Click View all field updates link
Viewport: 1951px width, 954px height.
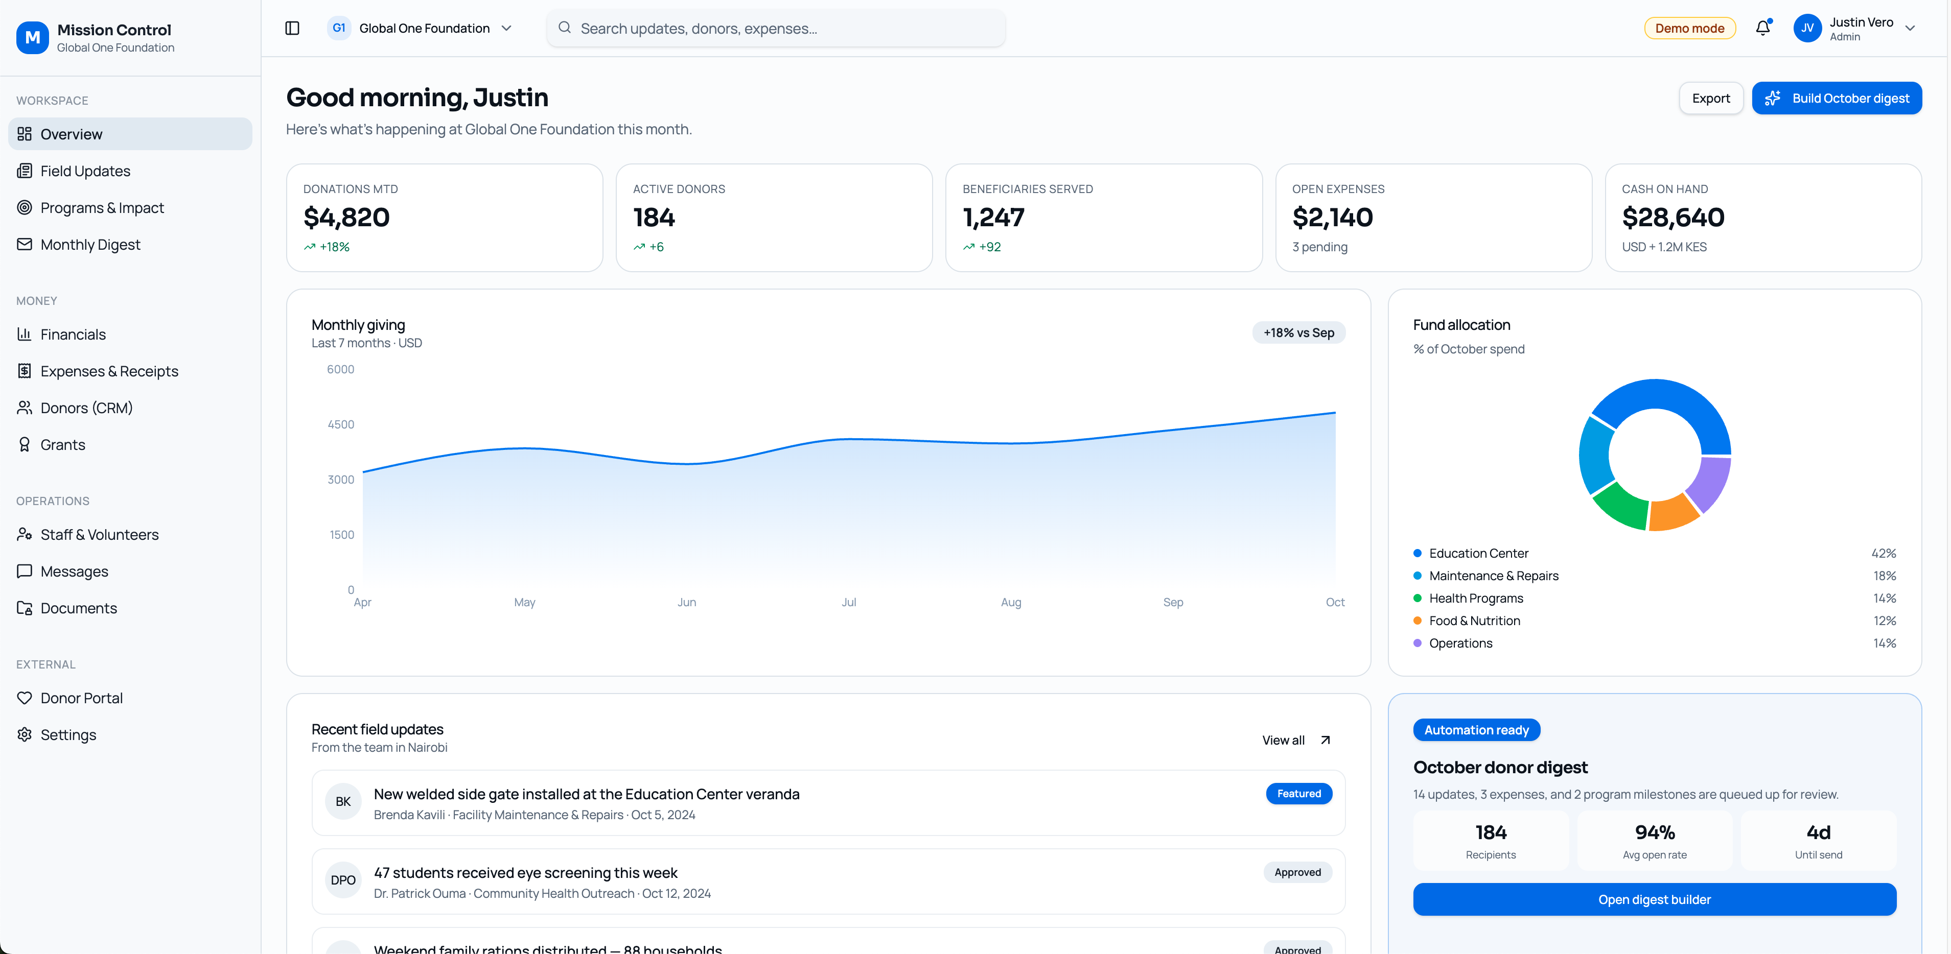point(1296,740)
